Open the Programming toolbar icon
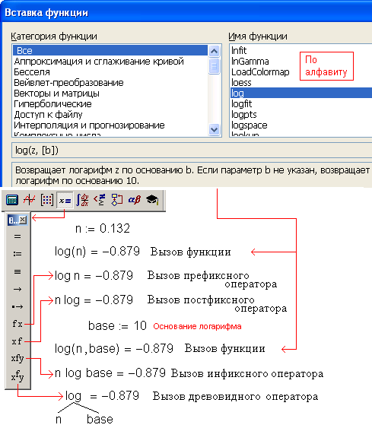372x428 pixels. [117, 200]
